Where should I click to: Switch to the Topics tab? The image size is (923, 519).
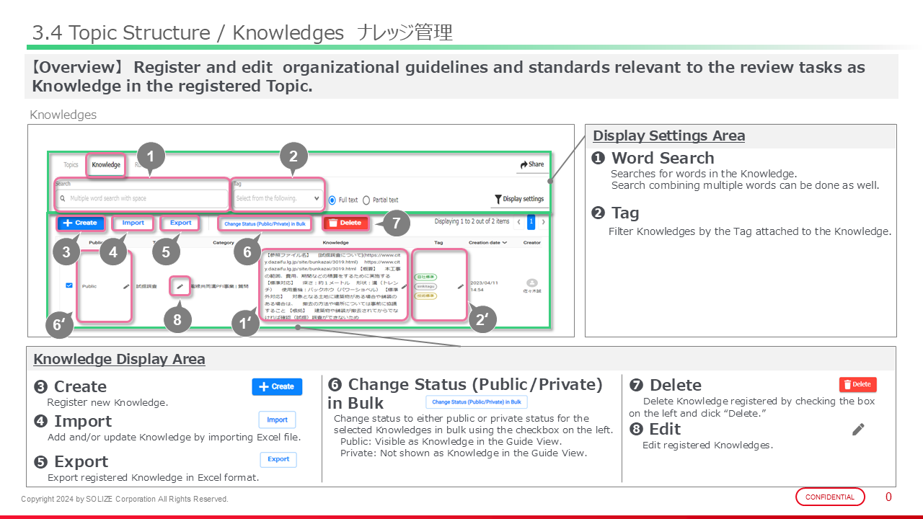click(x=71, y=165)
